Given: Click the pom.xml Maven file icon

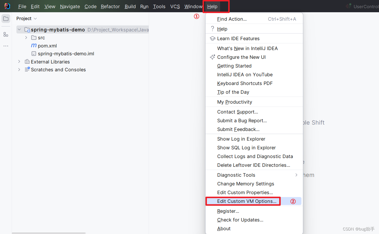Looking at the screenshot, I should coord(34,46).
